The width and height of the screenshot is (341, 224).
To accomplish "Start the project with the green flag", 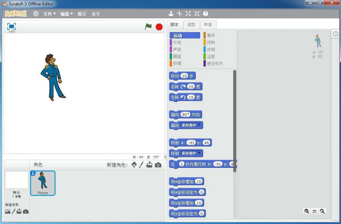I will 148,26.
